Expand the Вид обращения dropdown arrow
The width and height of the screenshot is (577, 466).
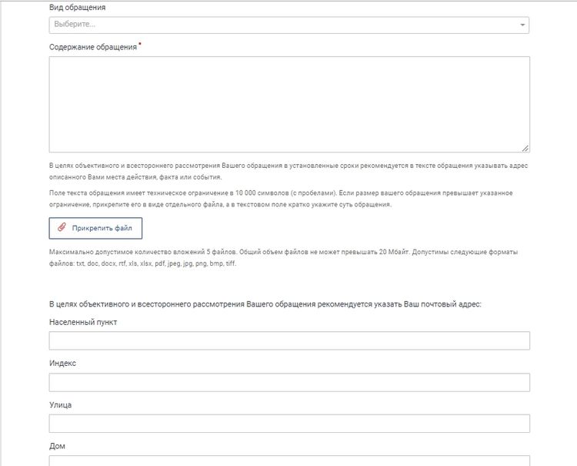[523, 25]
